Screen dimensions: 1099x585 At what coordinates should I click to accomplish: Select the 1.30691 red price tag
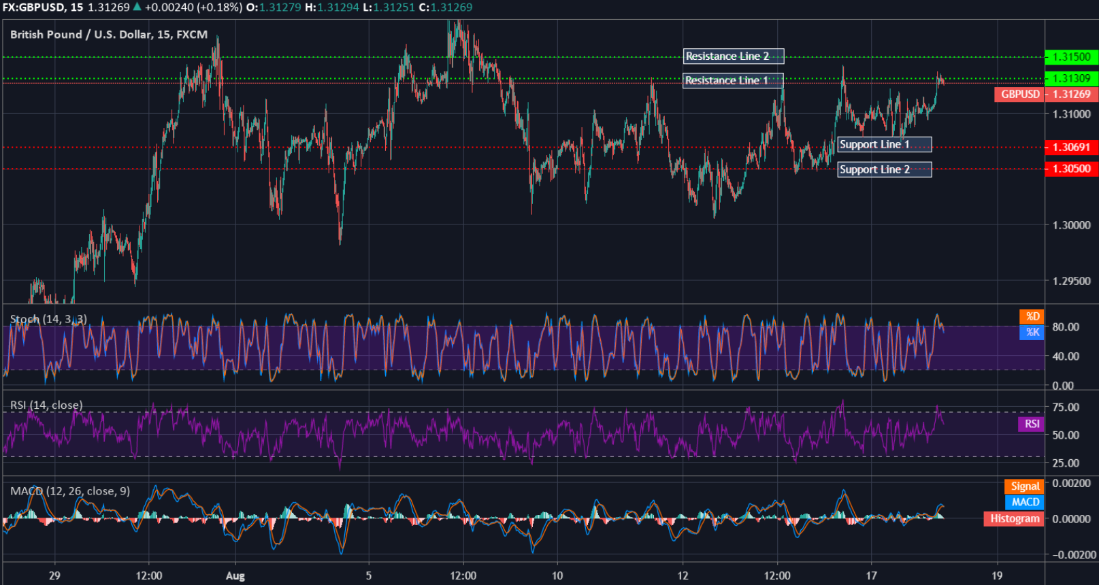point(1071,147)
